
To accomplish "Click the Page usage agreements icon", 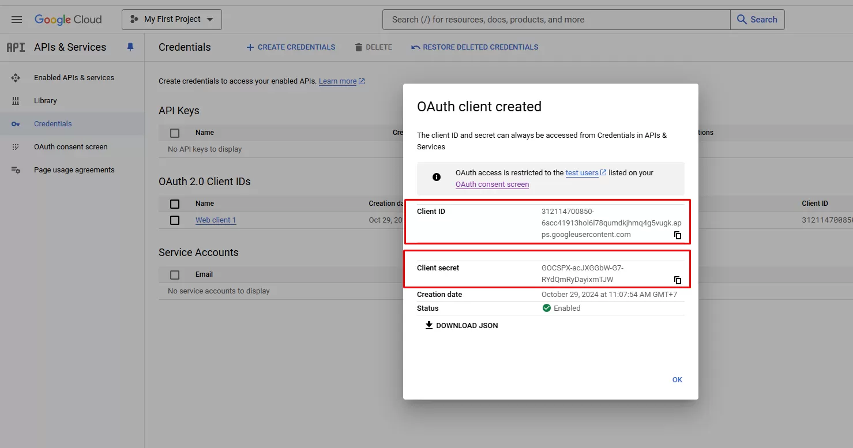I will point(16,170).
